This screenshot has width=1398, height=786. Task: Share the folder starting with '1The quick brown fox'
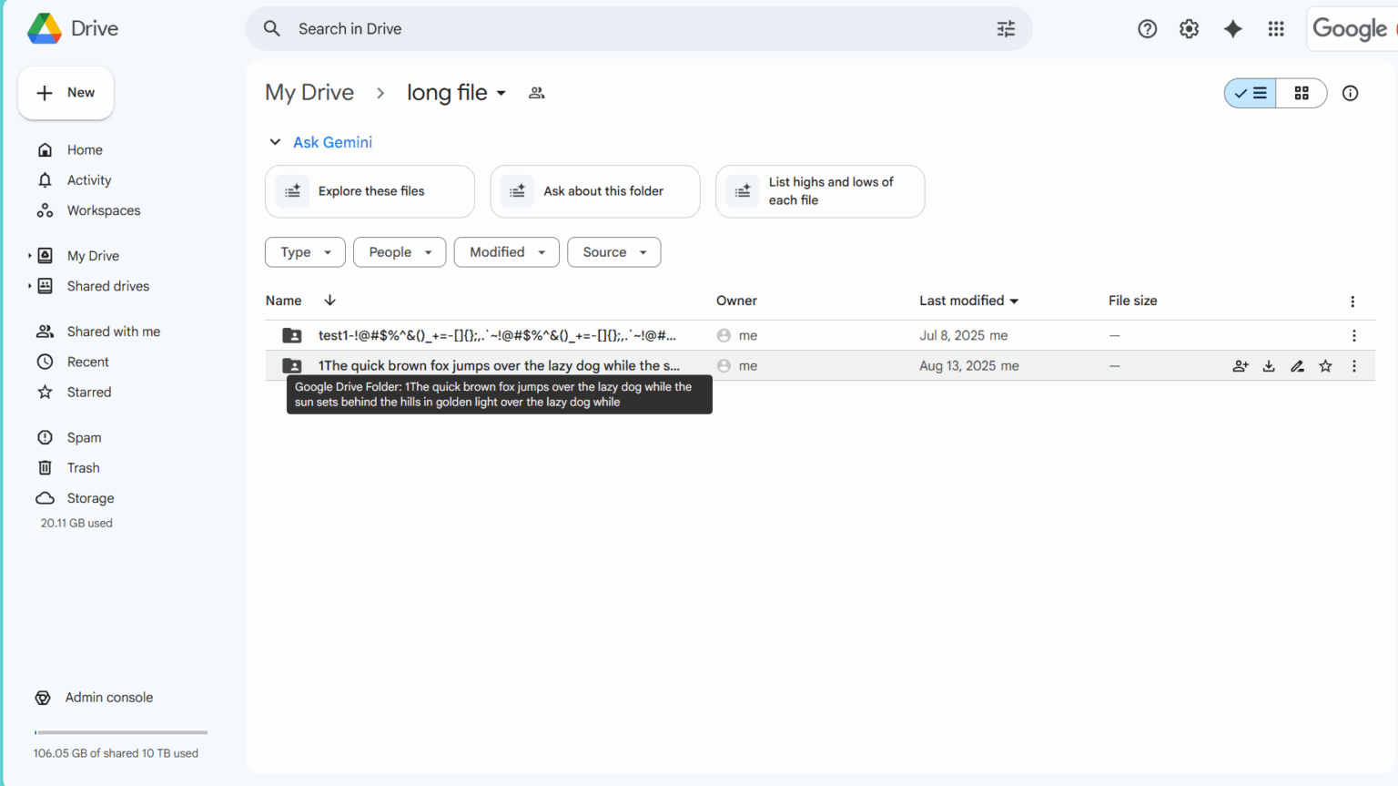click(1240, 365)
